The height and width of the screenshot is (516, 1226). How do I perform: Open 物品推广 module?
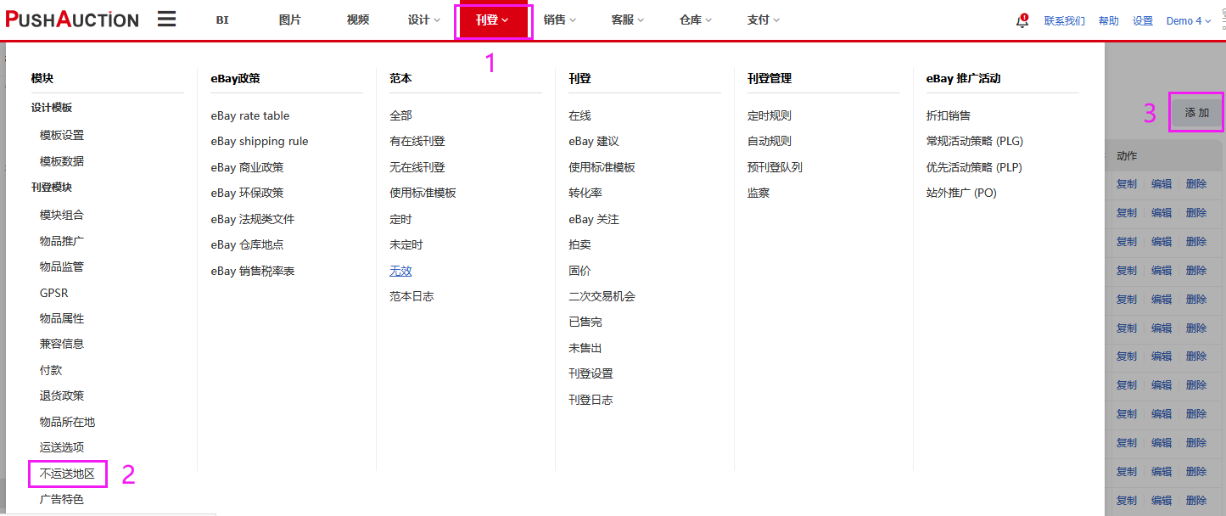62,241
